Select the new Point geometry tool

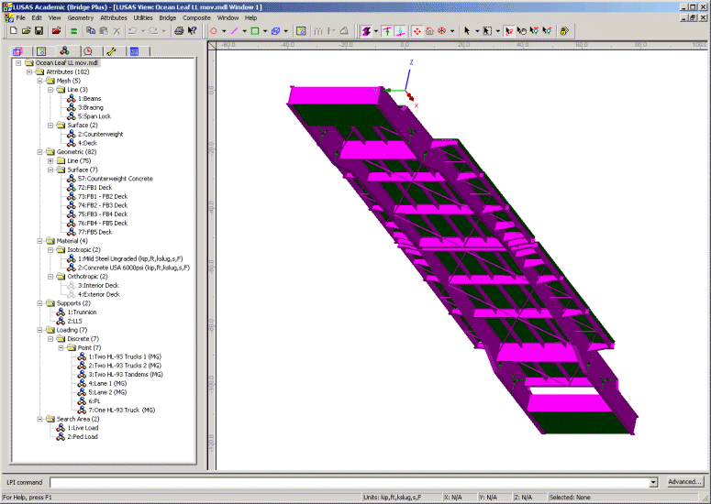point(214,30)
